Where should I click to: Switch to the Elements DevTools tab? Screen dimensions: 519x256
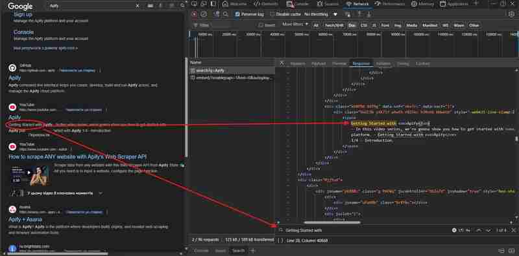(x=267, y=4)
